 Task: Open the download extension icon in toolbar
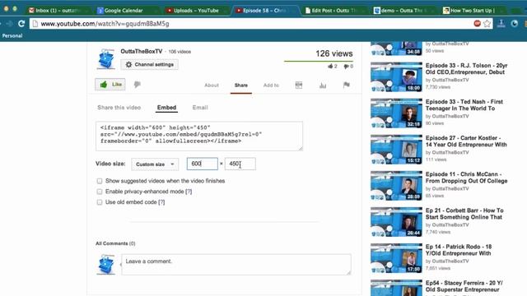[x=501, y=24]
